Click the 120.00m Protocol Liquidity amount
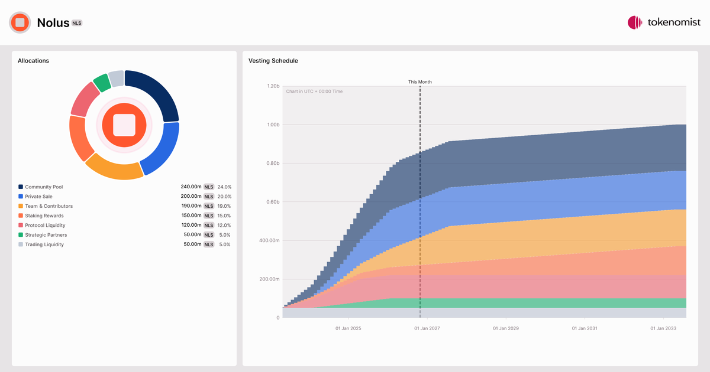 pyautogui.click(x=192, y=225)
